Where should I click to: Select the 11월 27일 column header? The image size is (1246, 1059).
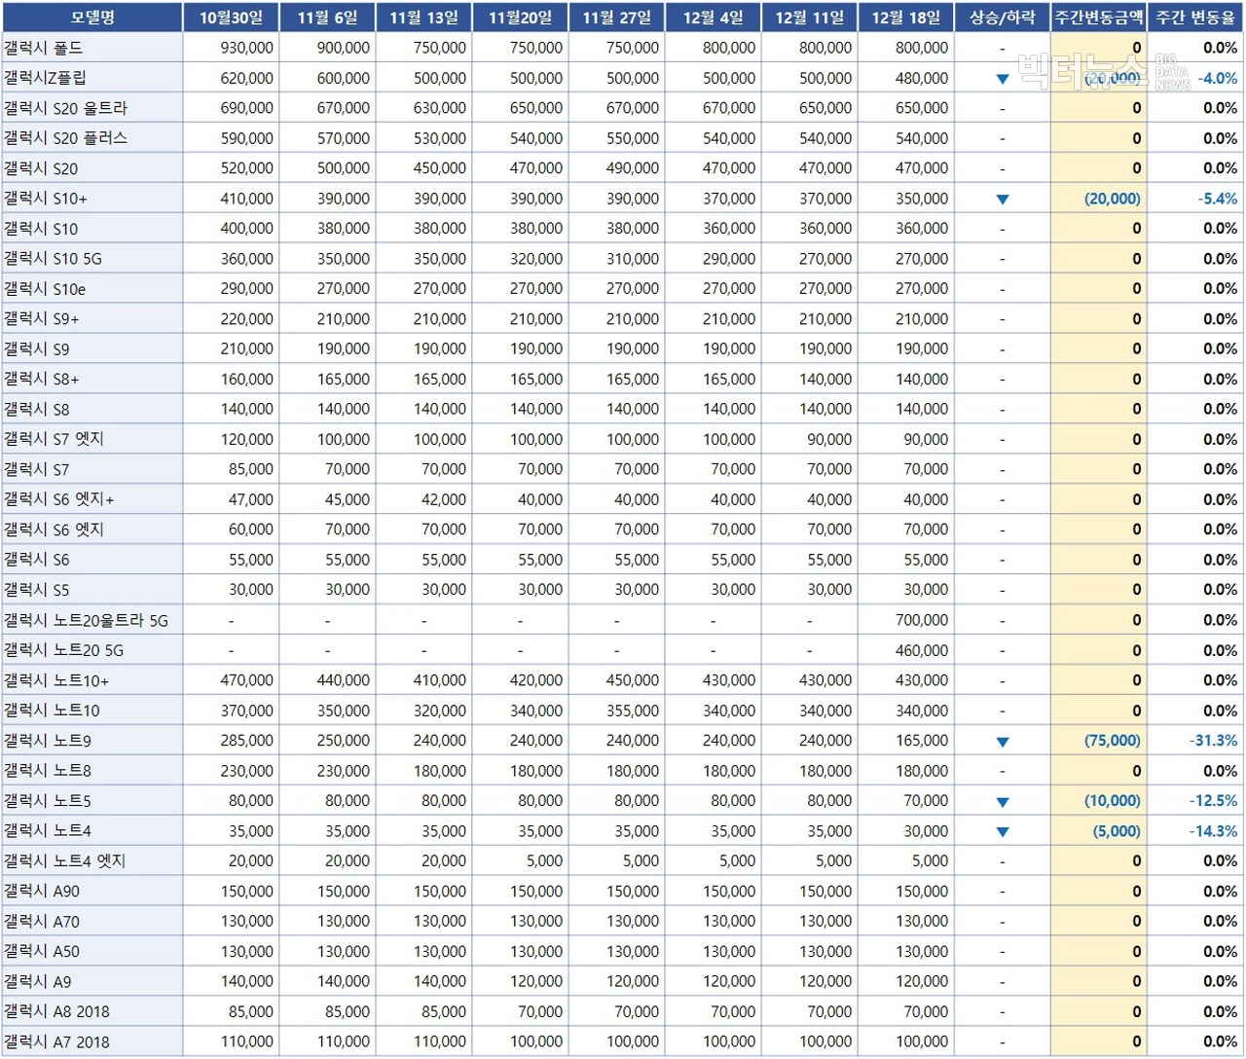[616, 18]
